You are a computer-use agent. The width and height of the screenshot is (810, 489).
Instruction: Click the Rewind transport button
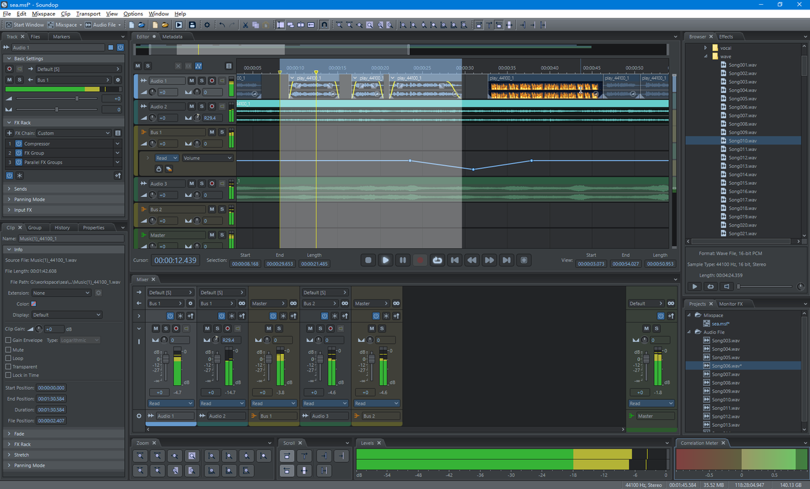(473, 260)
